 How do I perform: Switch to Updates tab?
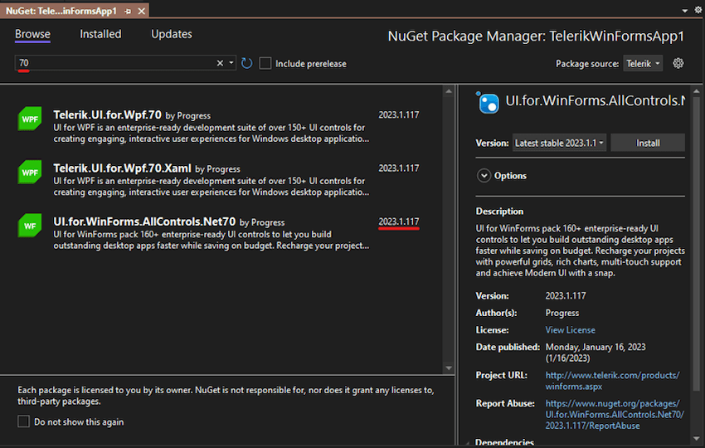pos(172,34)
